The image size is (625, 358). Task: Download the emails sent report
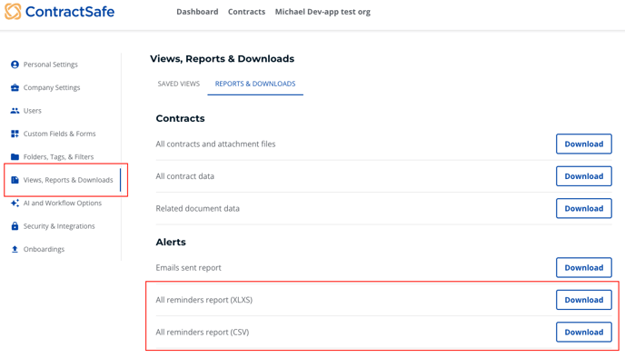(584, 267)
